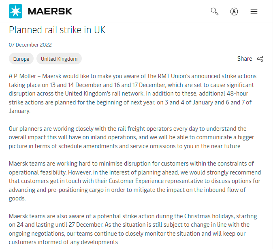The width and height of the screenshot is (273, 249).
Task: Click the 'A.P. Moller – Maersk' text in first paragraph
Action: click(34, 76)
